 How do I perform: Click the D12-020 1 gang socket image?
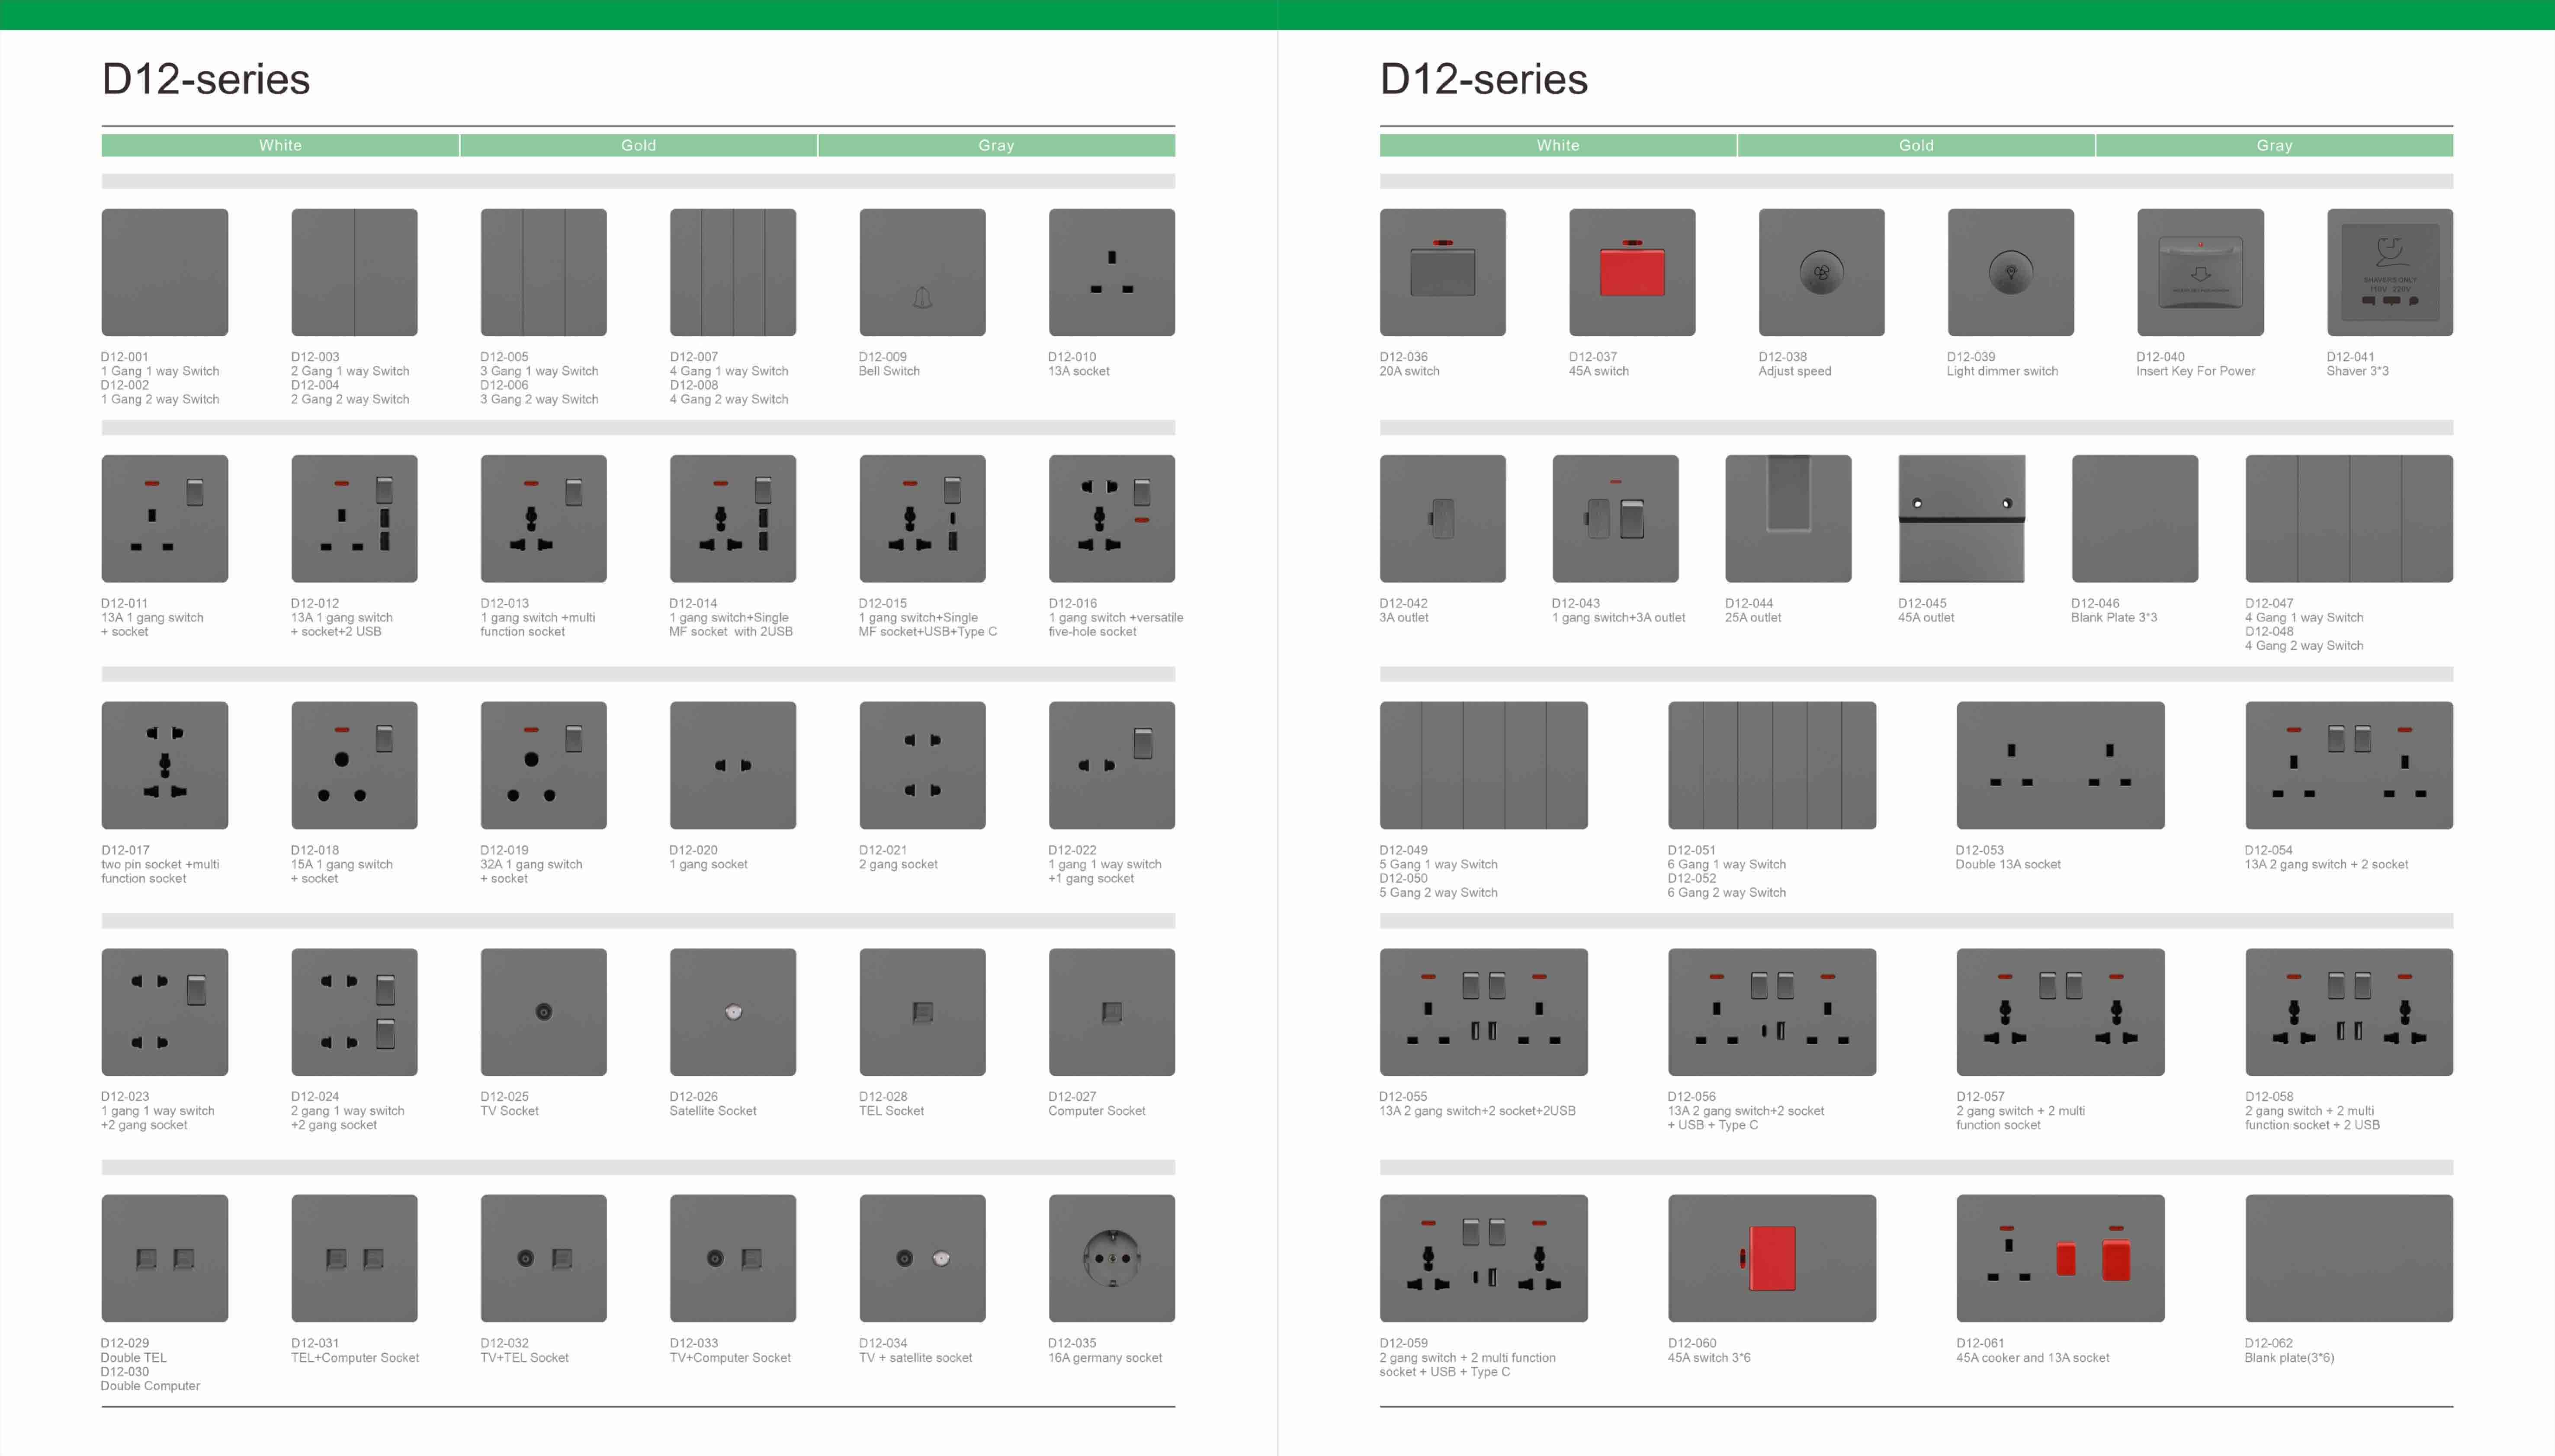pos(733,765)
